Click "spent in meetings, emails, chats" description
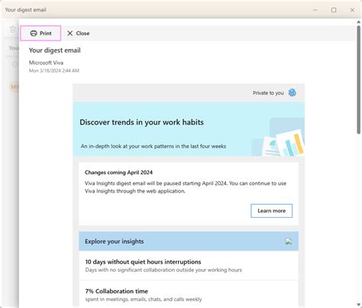Image resolution: width=362 pixels, height=308 pixels. point(144,299)
